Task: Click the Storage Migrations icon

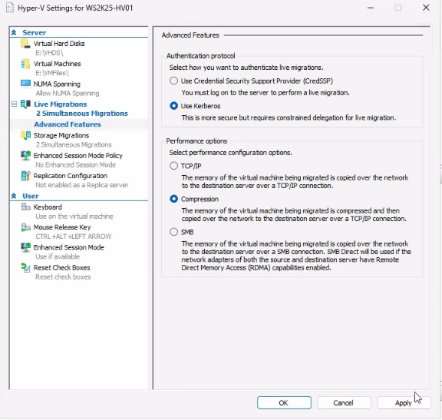Action: point(25,135)
